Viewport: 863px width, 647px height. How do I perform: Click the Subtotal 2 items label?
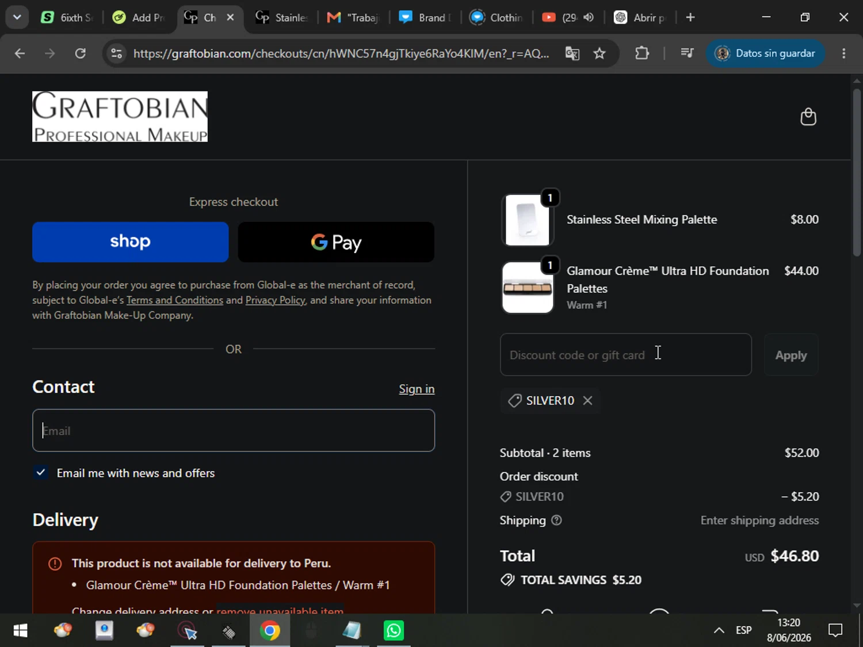tap(545, 453)
